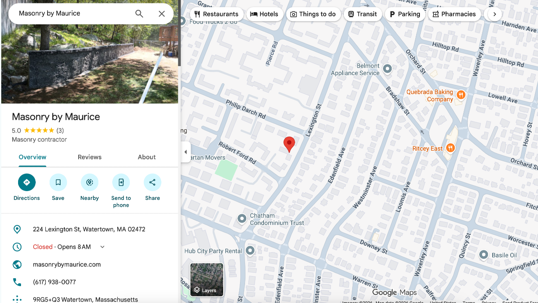Click the 5.0 star rating

(x=33, y=130)
